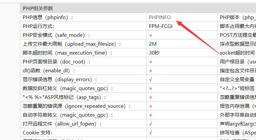Click the PHP信息 (phpinfo) label
The height and width of the screenshot is (140, 256).
click(x=48, y=17)
